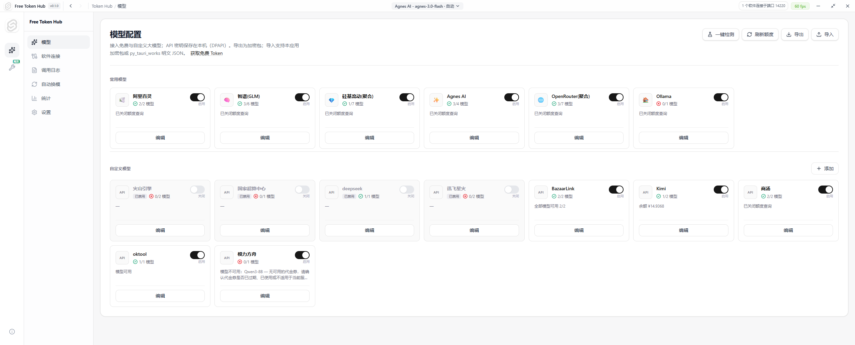Open the Agnes AI model selector dropdown

(x=427, y=6)
